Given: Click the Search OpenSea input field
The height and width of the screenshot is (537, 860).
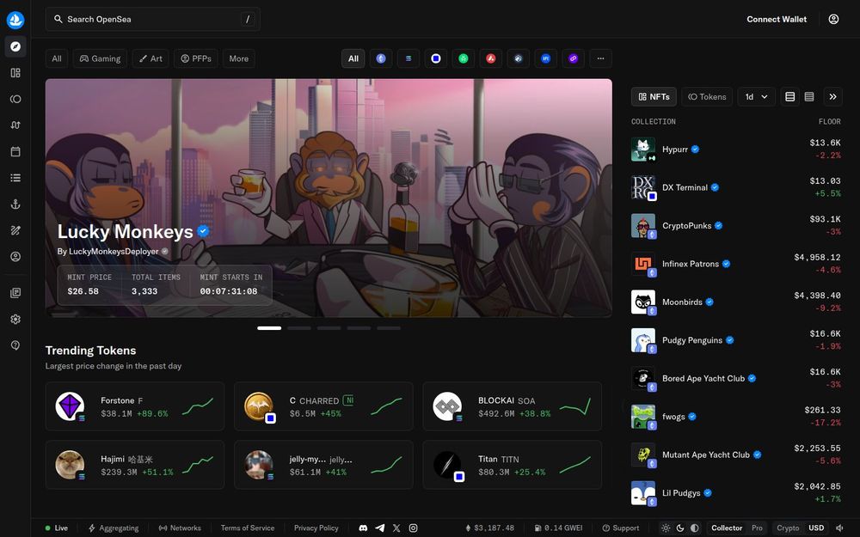Looking at the screenshot, I should (x=152, y=19).
